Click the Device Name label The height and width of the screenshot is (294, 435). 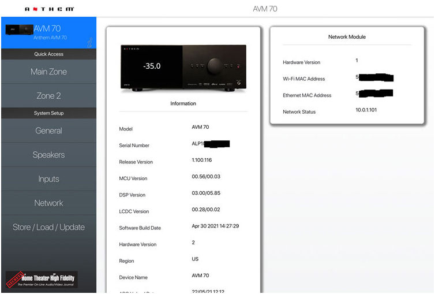click(x=133, y=277)
